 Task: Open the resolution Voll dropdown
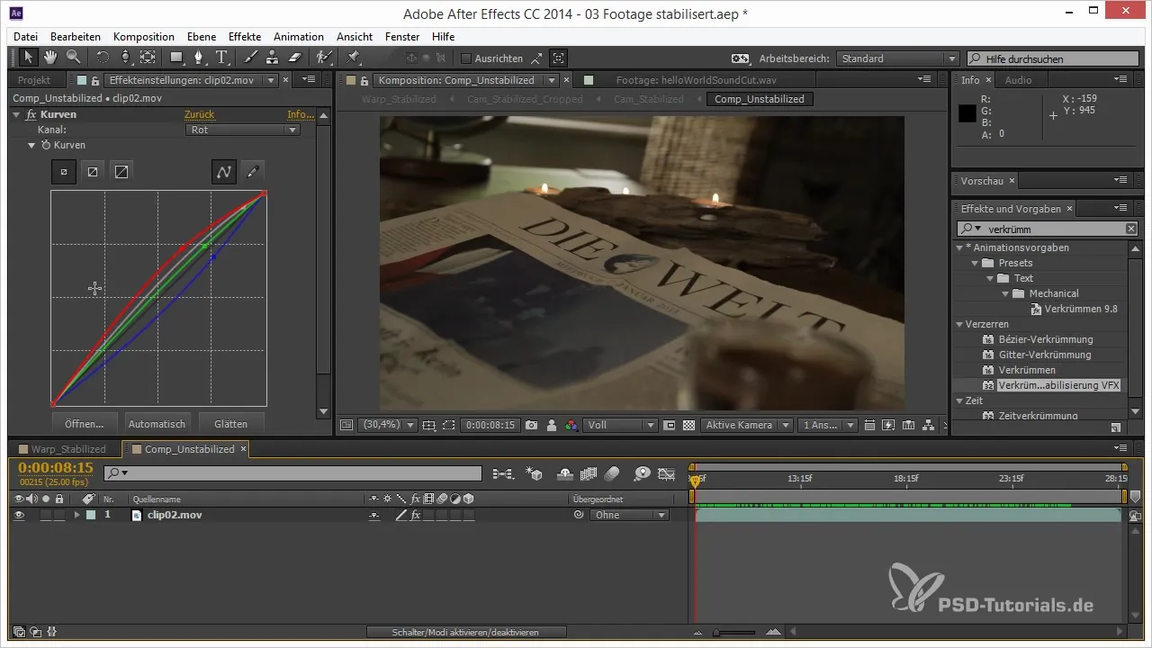coord(621,425)
